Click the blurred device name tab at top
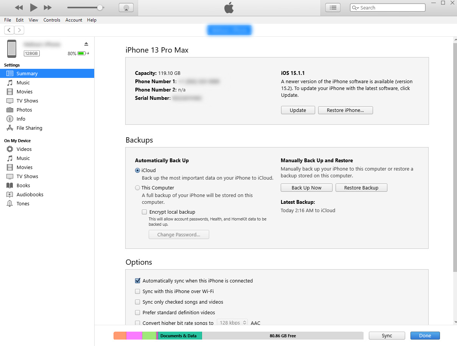Screen dimensions: 457x346 pyautogui.click(x=229, y=30)
